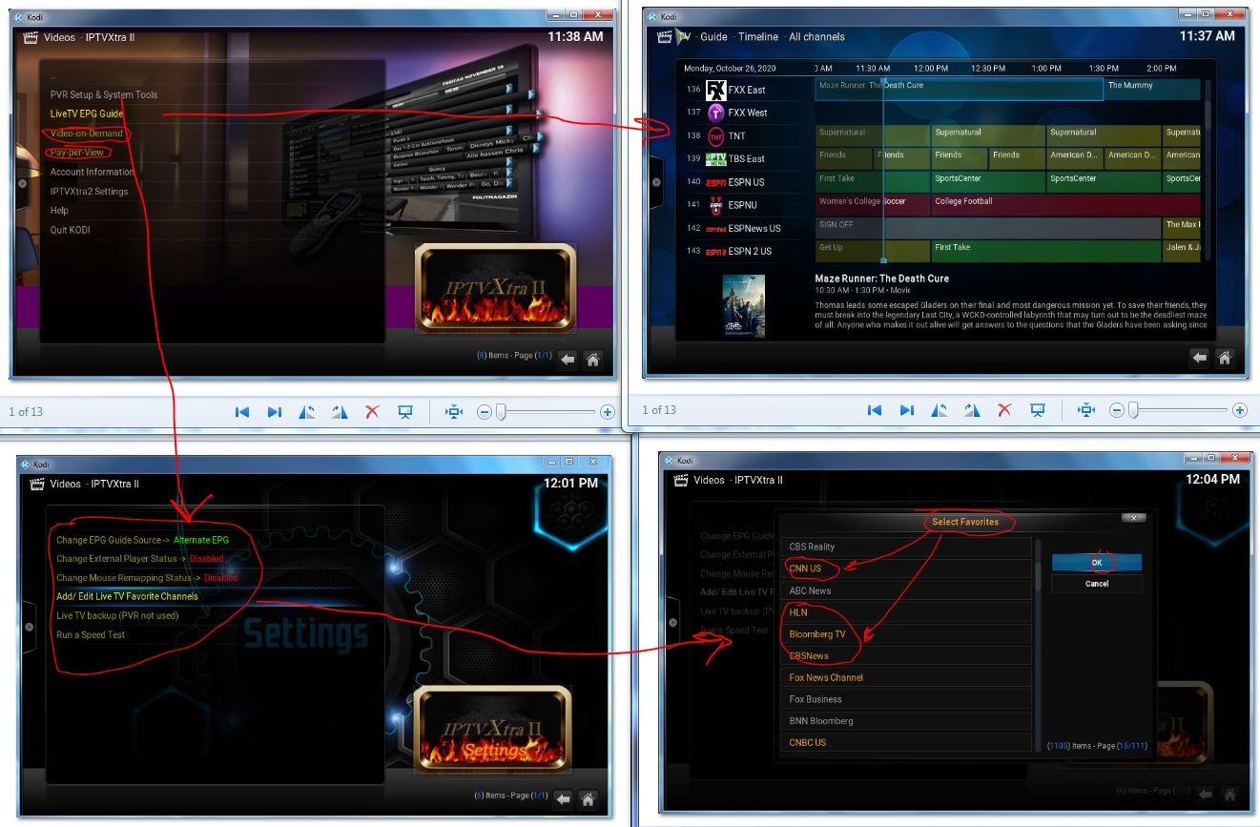Toggle Bloomberg TV in the Select Favorites list

(907, 634)
